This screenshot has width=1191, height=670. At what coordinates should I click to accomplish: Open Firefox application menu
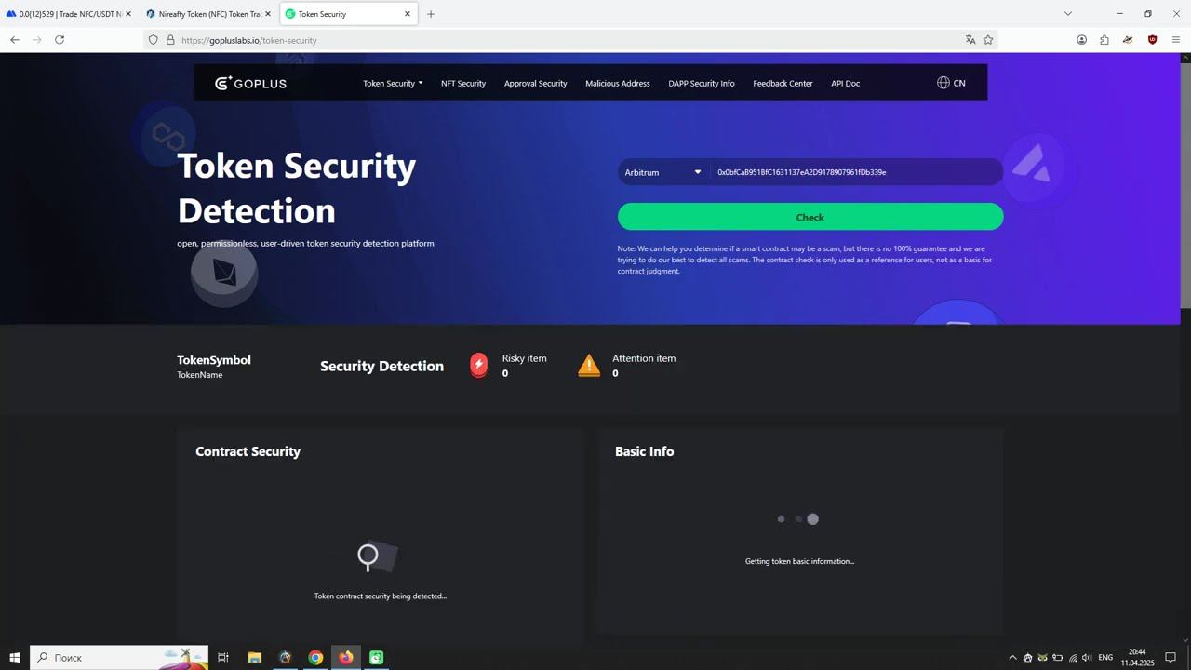tap(1176, 40)
